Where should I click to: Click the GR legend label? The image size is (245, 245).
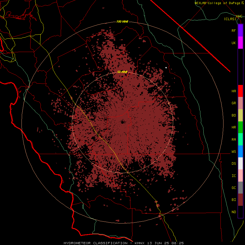[x=234, y=103]
